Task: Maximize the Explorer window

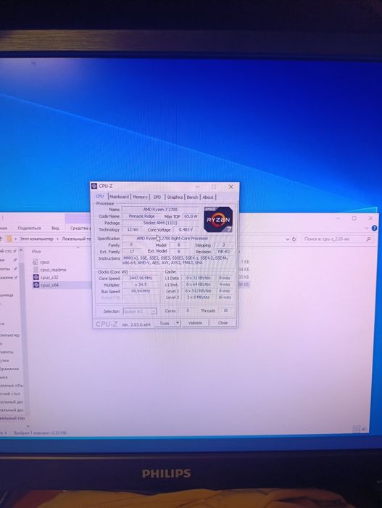Action: [x=354, y=218]
